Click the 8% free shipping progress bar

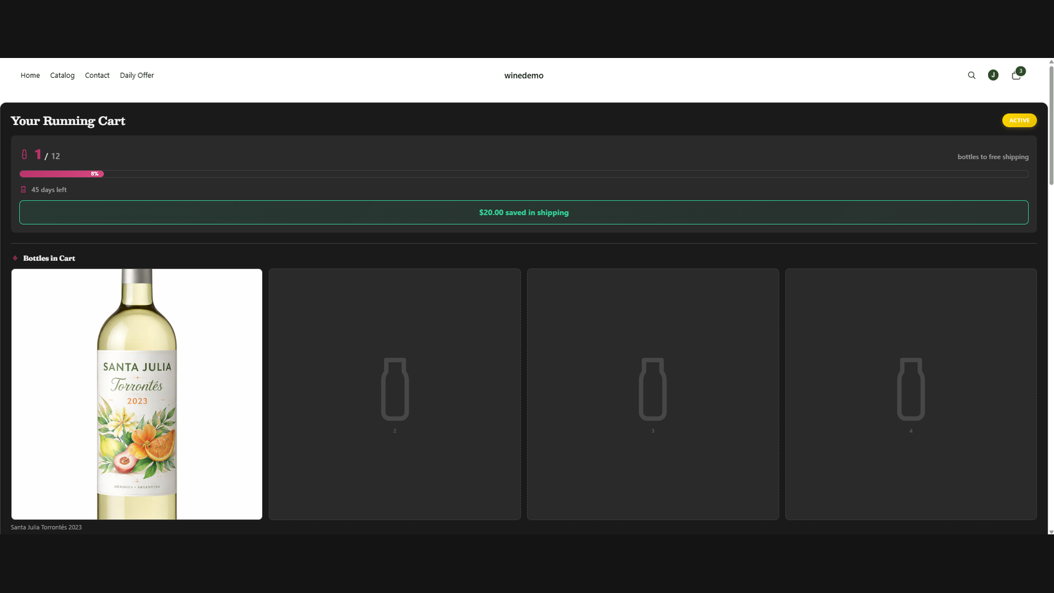coord(524,174)
